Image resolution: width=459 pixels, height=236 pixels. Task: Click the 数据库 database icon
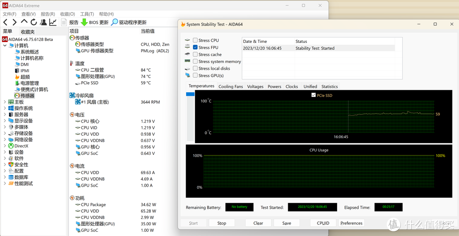click(11, 177)
